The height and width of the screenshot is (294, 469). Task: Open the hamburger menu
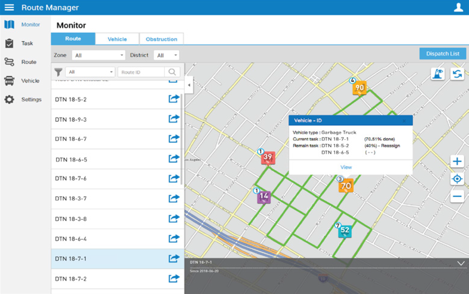pos(9,7)
